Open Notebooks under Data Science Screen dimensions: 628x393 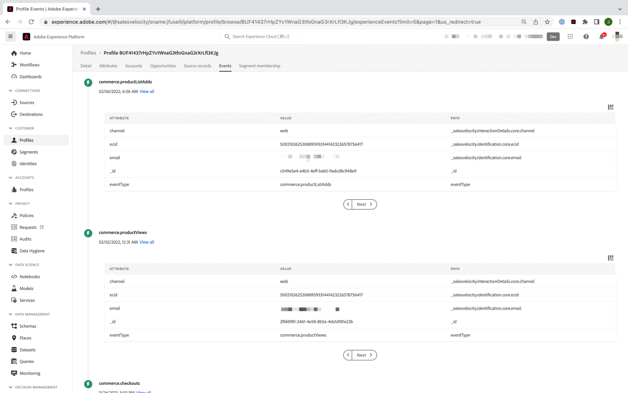(x=29, y=276)
